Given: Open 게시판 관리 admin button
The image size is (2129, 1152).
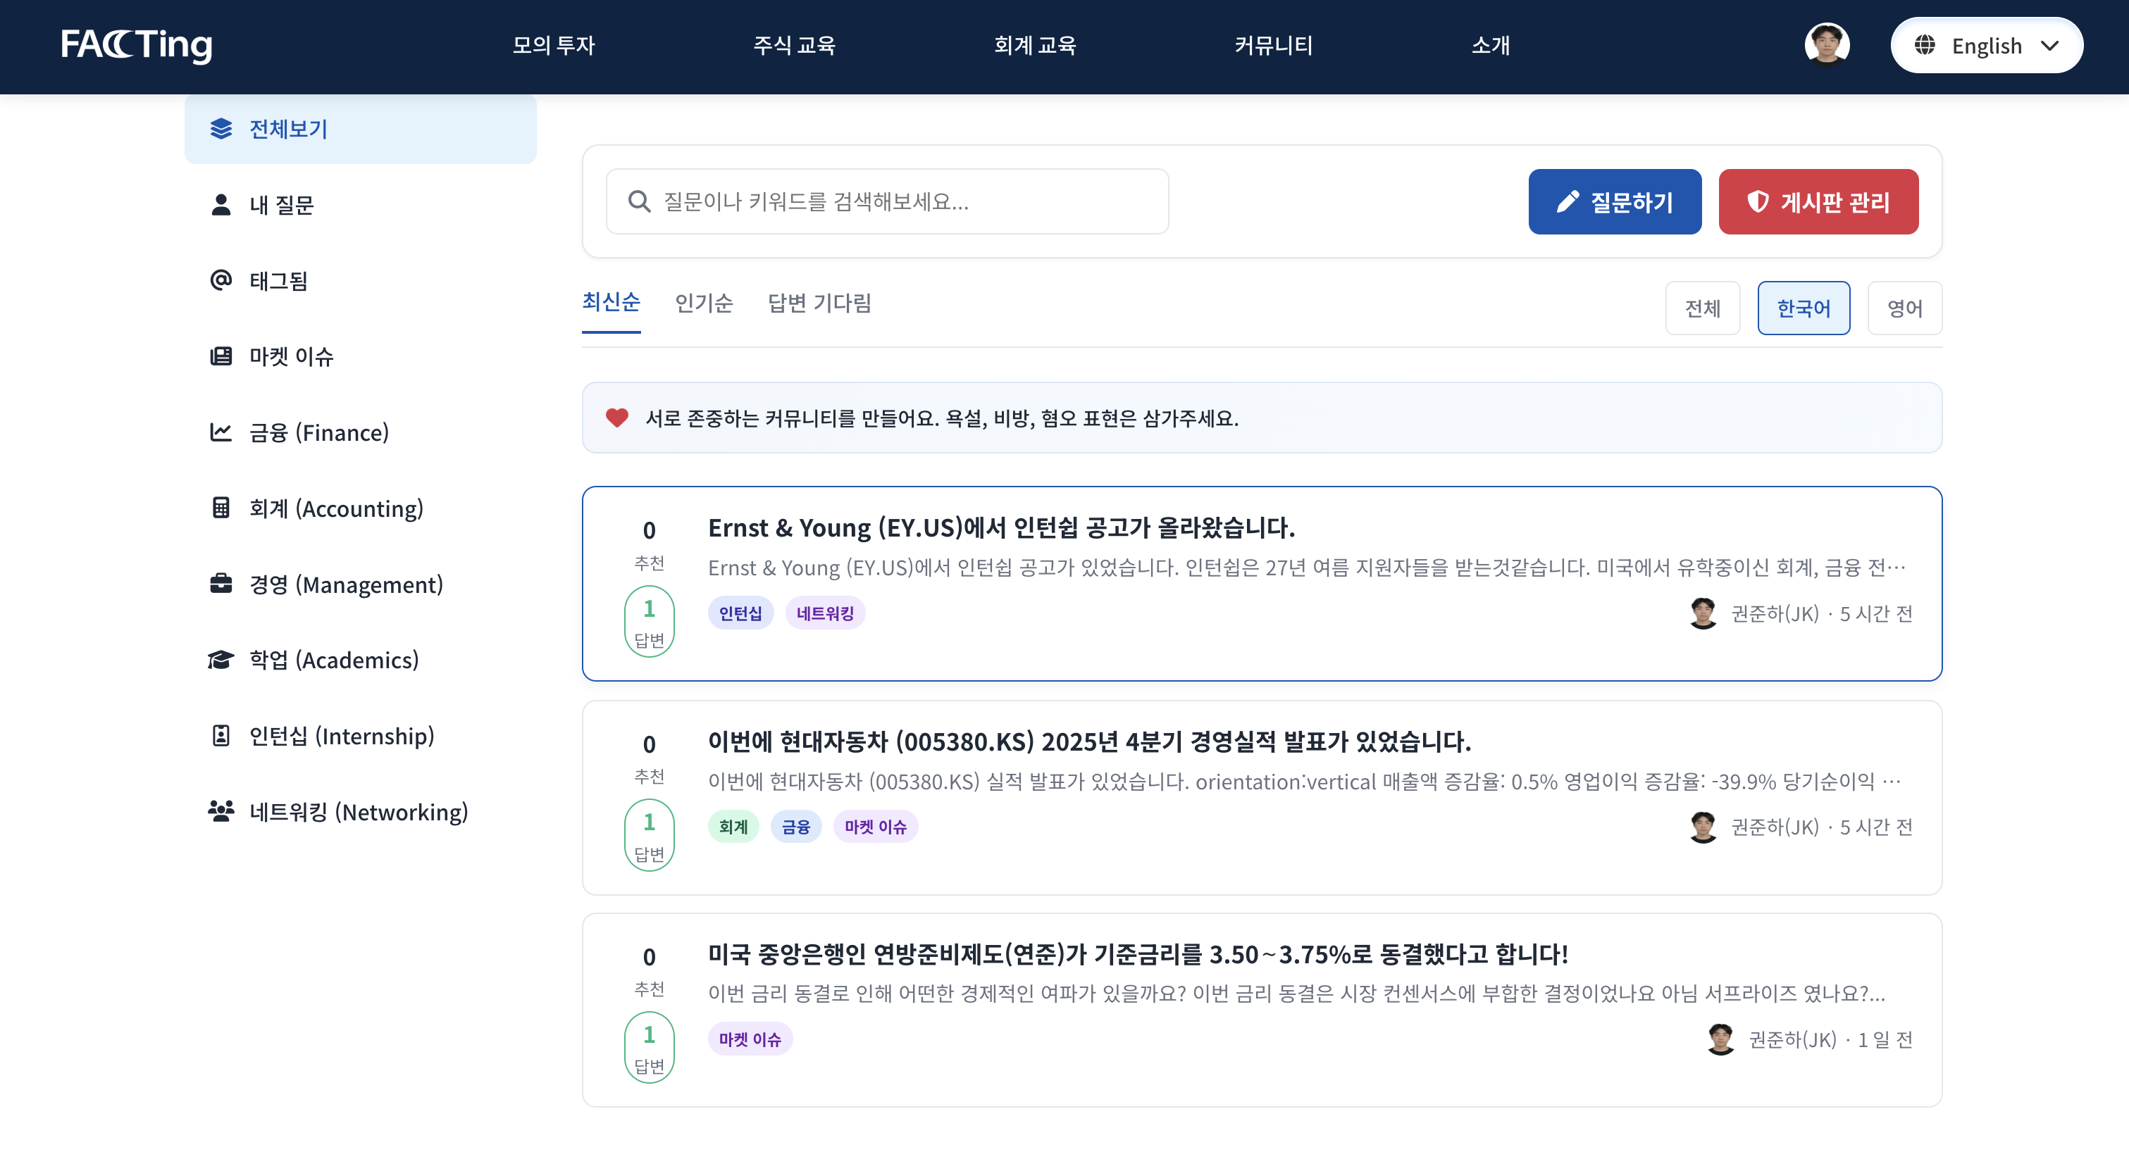Looking at the screenshot, I should coord(1818,201).
